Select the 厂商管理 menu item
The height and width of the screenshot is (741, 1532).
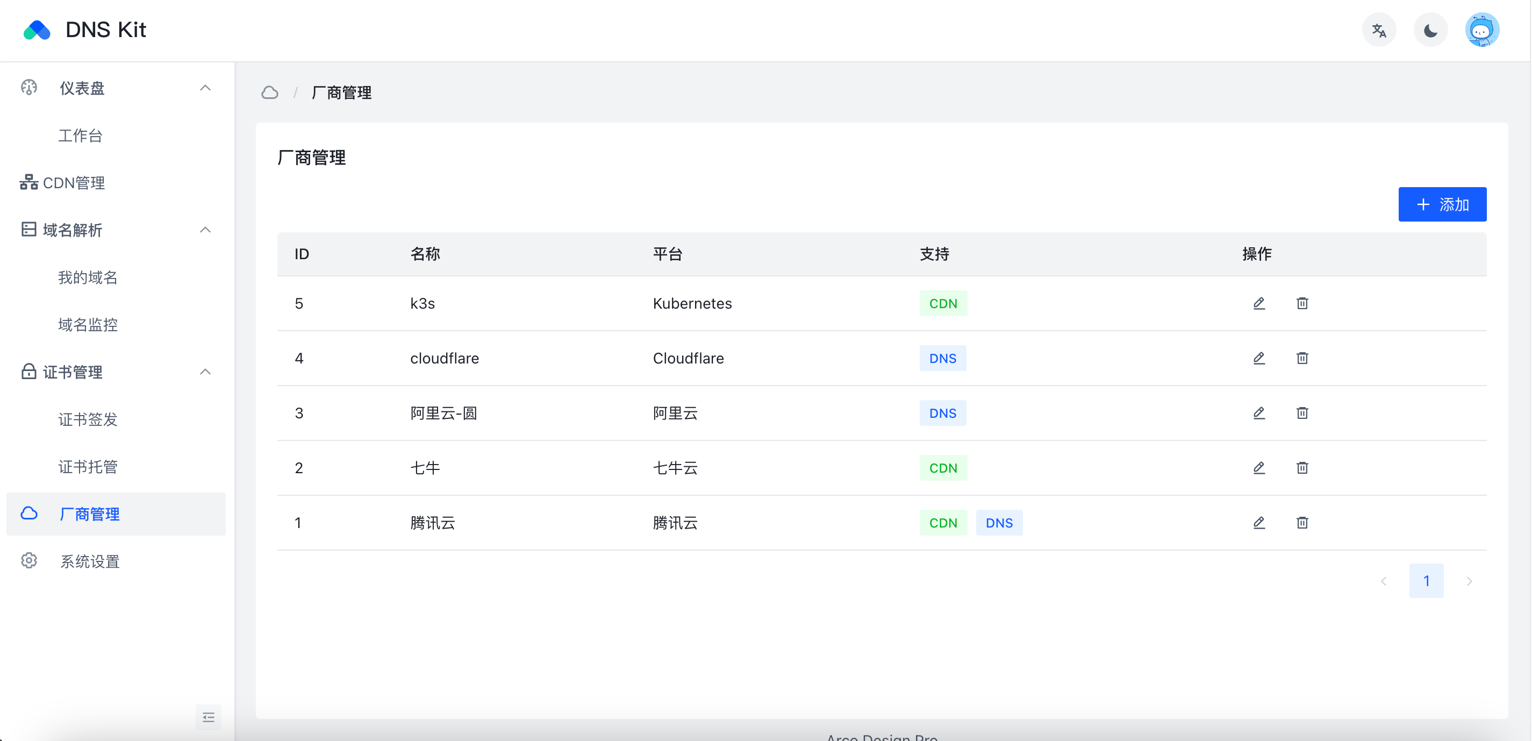pyautogui.click(x=116, y=514)
